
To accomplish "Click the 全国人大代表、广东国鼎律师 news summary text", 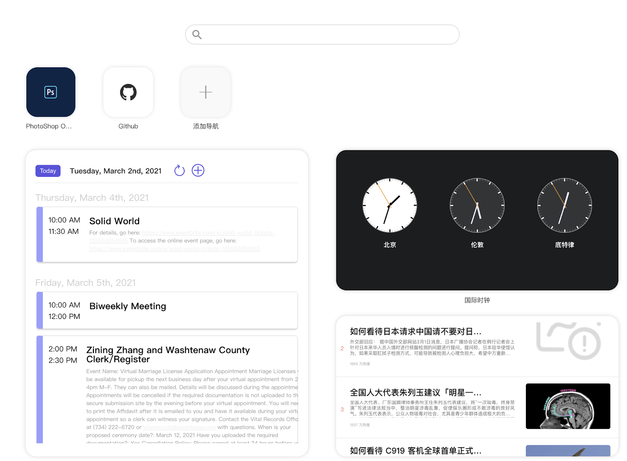I will [x=432, y=408].
